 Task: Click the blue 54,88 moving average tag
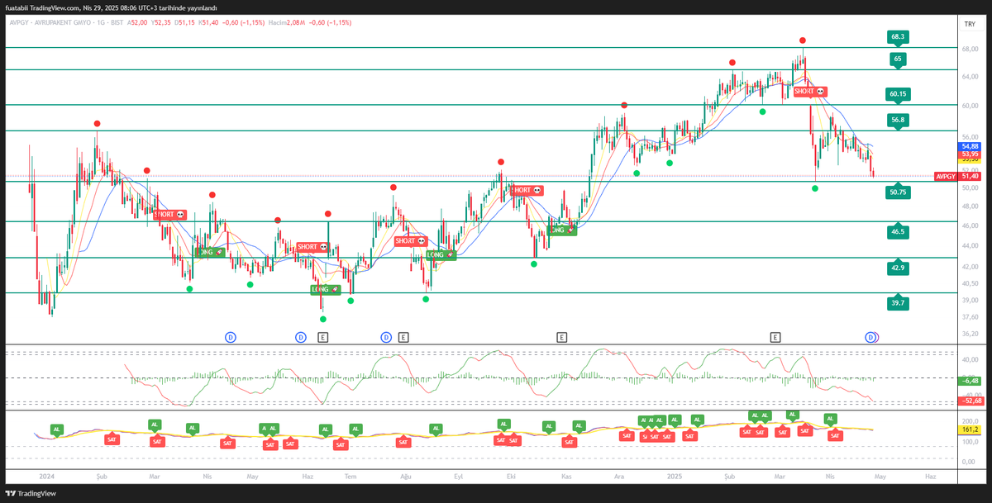[x=970, y=146]
